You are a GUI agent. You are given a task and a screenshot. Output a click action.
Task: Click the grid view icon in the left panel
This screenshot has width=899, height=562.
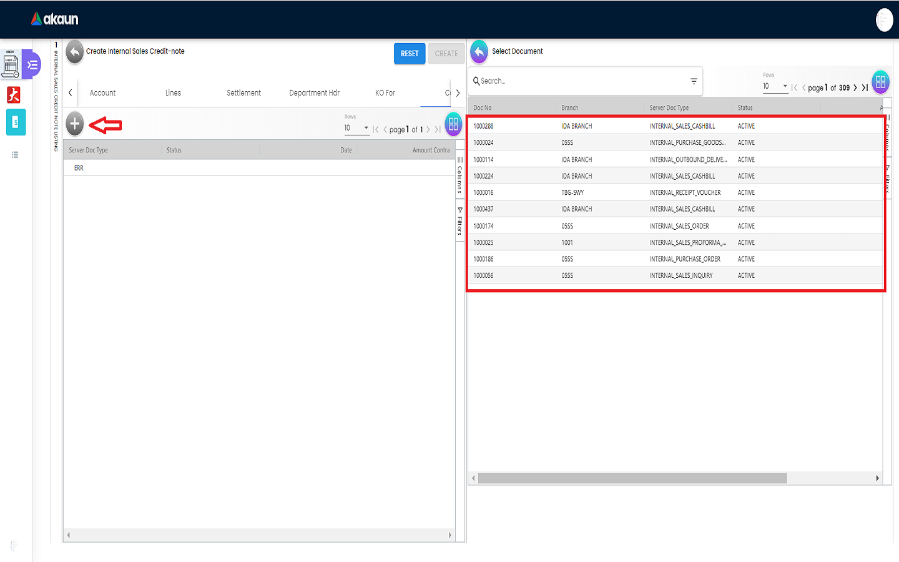pos(453,124)
